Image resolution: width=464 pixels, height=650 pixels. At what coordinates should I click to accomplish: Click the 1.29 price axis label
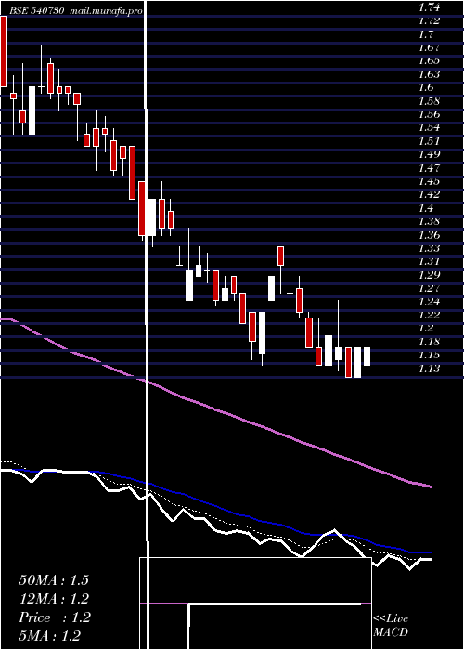click(x=429, y=275)
